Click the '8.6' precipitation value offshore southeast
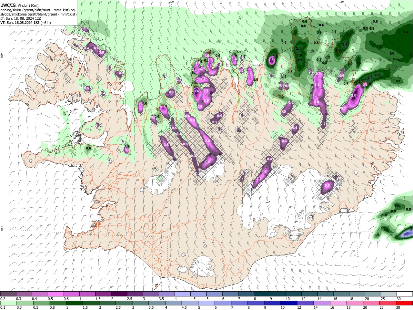The width and height of the screenshot is (413, 310). point(406,234)
